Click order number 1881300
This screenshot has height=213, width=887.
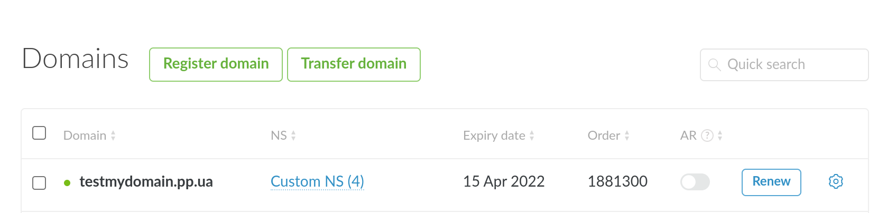tap(617, 182)
